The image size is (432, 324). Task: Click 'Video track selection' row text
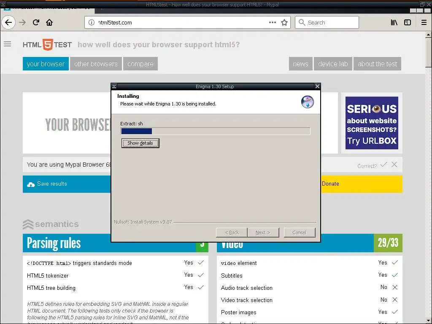[x=246, y=300]
